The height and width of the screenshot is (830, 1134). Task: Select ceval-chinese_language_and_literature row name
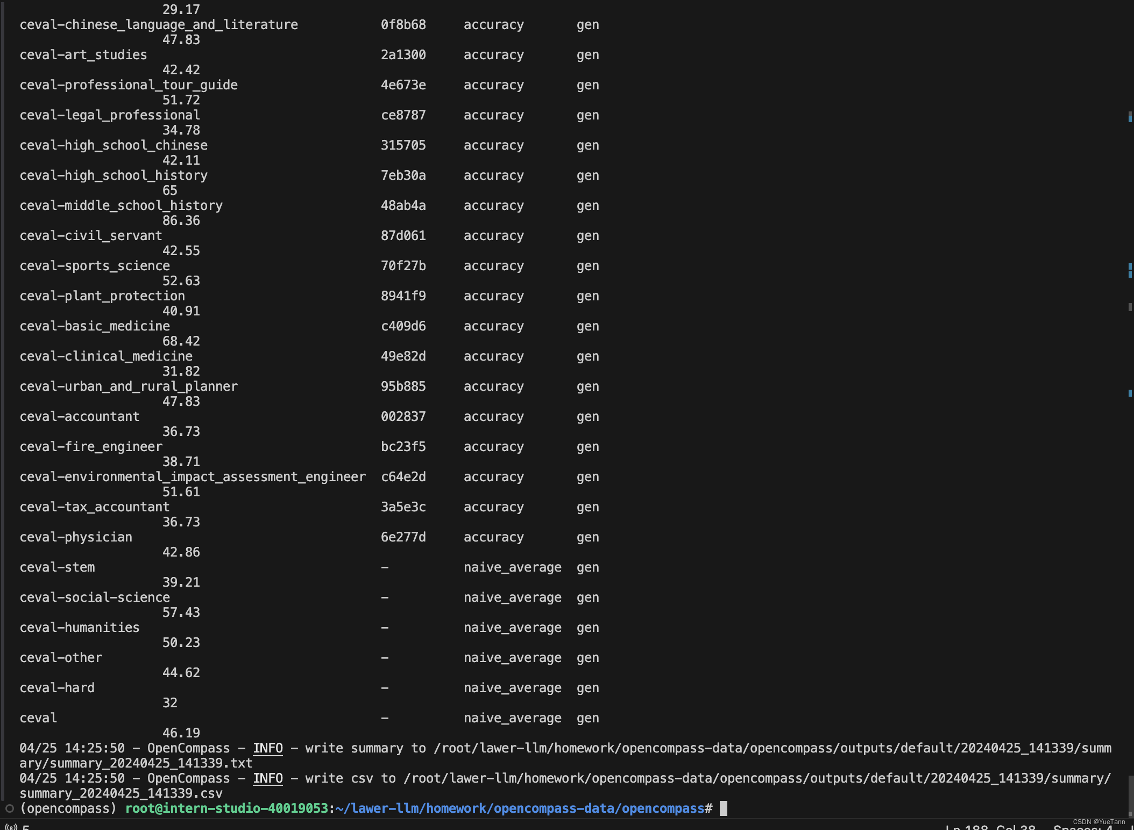159,25
